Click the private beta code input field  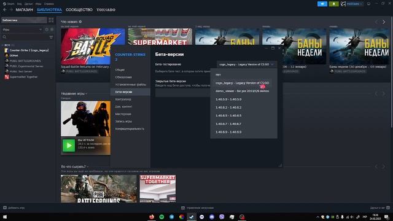click(183, 93)
